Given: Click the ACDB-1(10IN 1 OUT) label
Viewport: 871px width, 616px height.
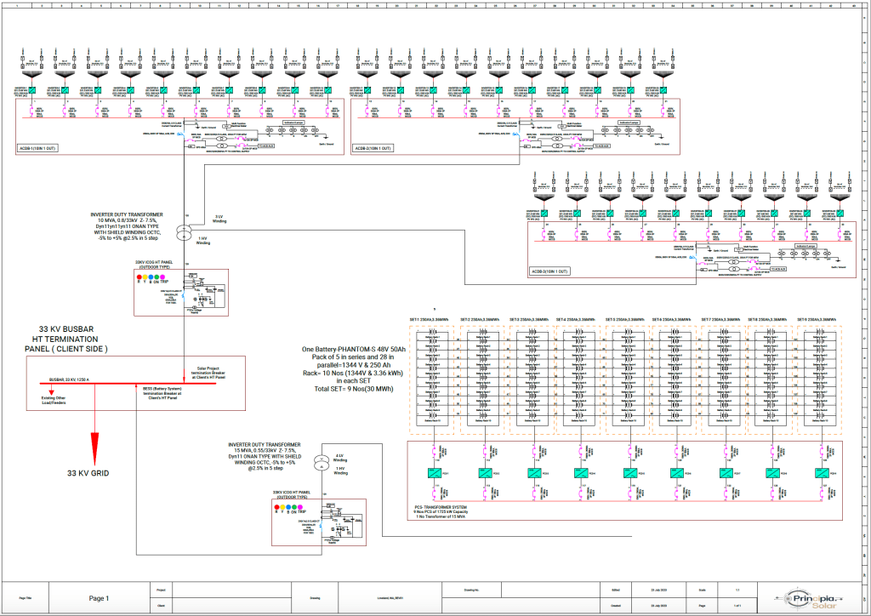Looking at the screenshot, I should tap(37, 149).
